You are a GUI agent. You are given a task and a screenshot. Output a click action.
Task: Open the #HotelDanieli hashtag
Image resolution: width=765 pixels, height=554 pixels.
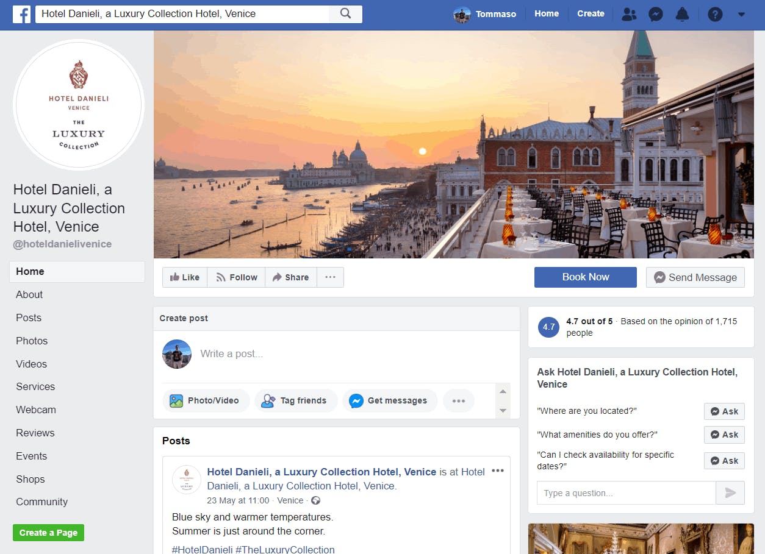pos(202,549)
